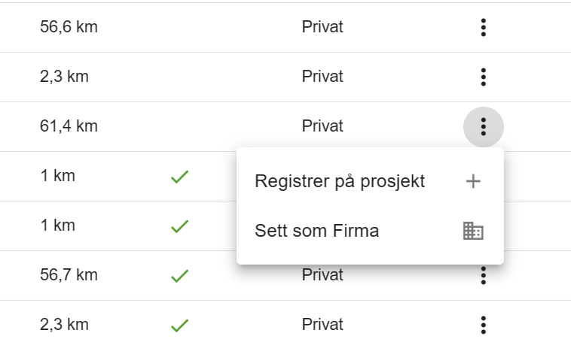This screenshot has width=571, height=348.
Task: Open the three-dot menu of the first 2,3 km row
Action: tap(483, 77)
